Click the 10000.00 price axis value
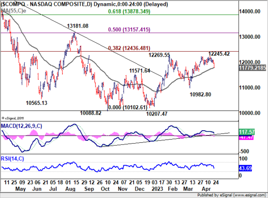The image size is (268, 198). coord(250,113)
